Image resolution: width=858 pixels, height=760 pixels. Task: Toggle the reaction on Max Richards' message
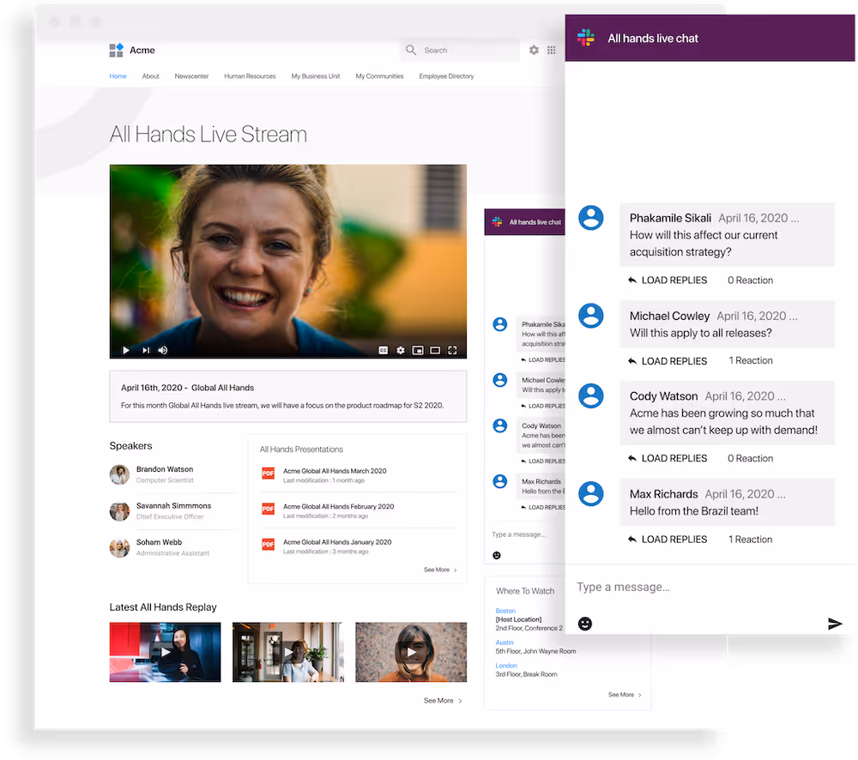click(750, 539)
